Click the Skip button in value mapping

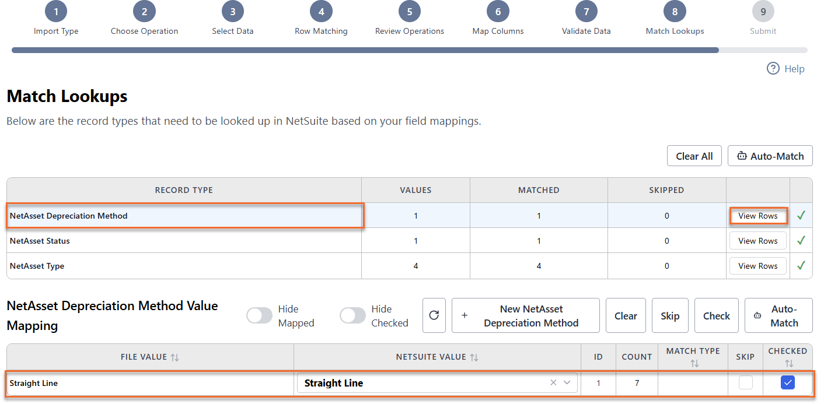[x=670, y=315]
